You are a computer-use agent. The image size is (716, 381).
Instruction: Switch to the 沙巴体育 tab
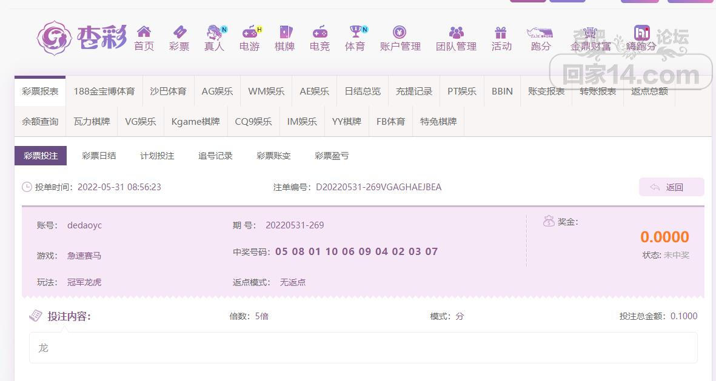pyautogui.click(x=168, y=91)
